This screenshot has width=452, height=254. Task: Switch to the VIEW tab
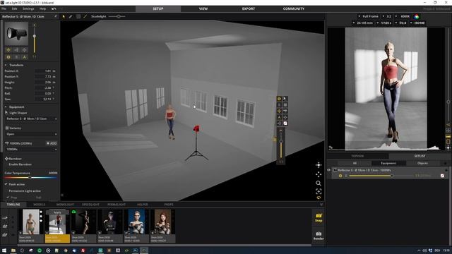[x=203, y=9]
